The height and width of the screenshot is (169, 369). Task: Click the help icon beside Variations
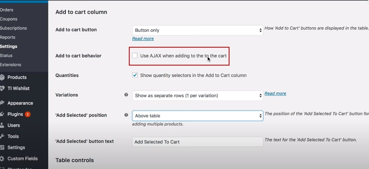[126, 95]
